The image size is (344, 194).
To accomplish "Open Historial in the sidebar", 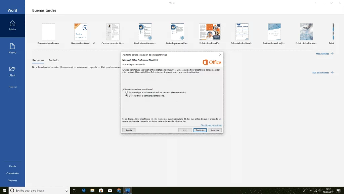I will pos(12,87).
